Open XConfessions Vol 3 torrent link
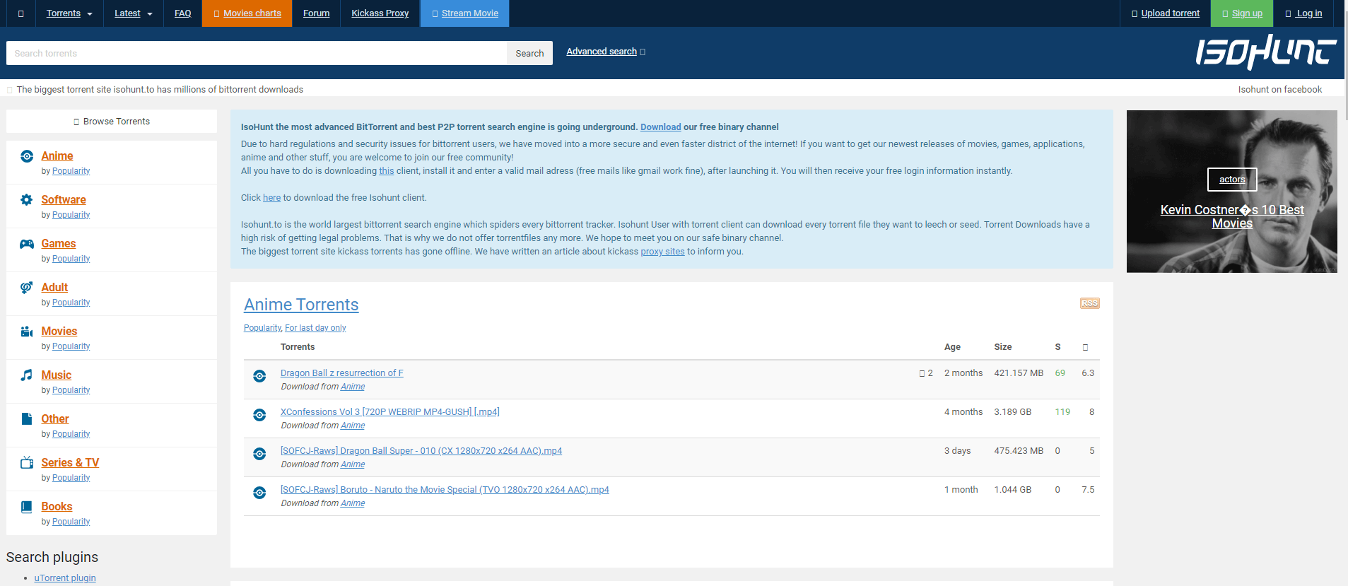1348x586 pixels. click(390, 412)
